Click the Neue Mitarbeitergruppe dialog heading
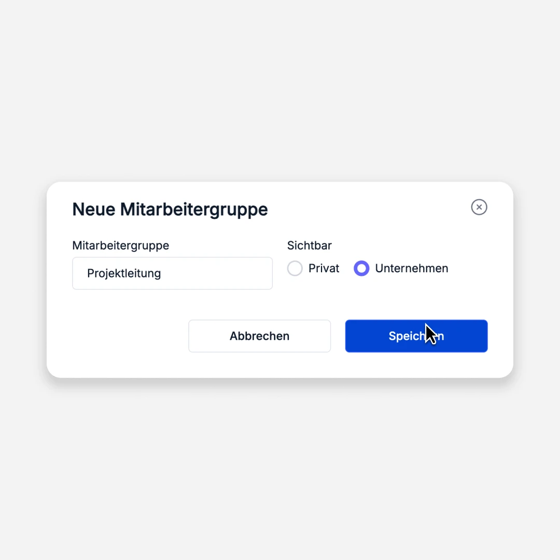560x560 pixels. click(170, 209)
